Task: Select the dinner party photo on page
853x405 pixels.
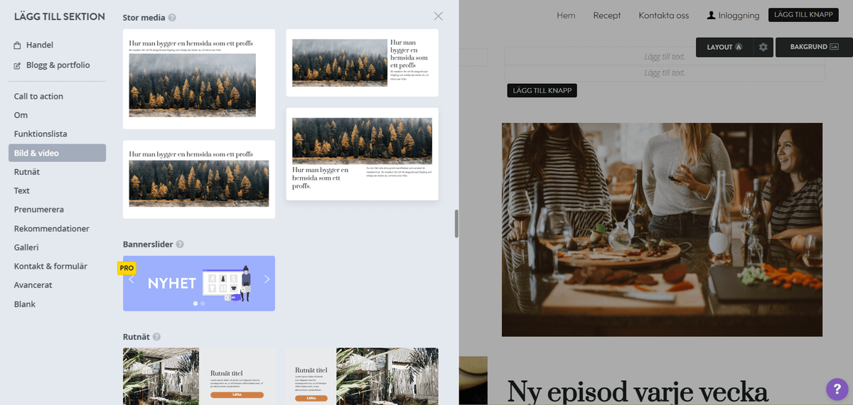Action: pos(662,229)
